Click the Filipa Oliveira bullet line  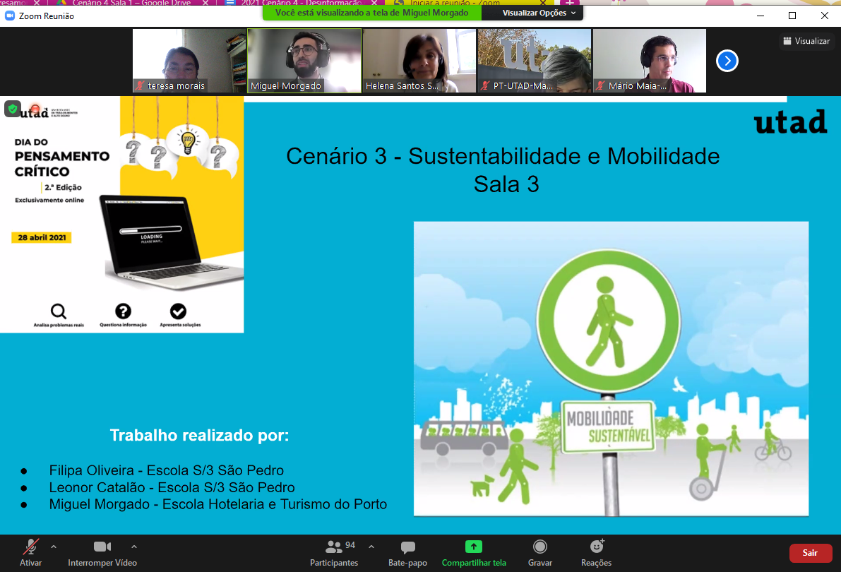[x=166, y=470]
